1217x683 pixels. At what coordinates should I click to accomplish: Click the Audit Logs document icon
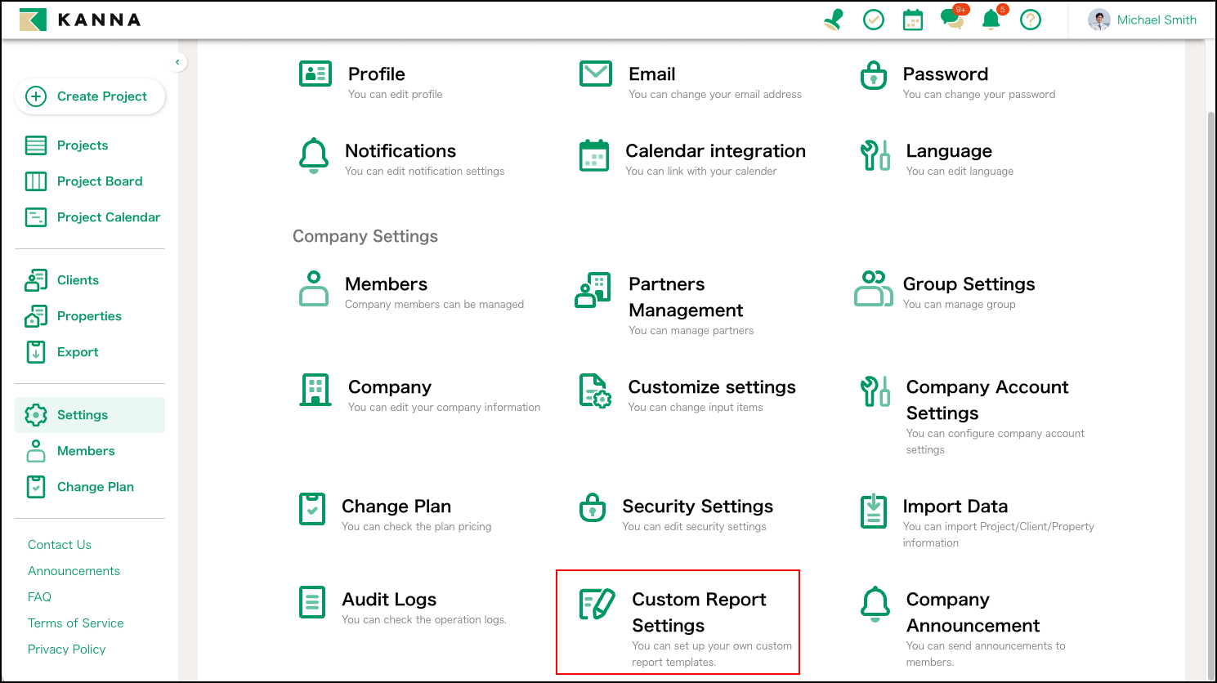312,603
